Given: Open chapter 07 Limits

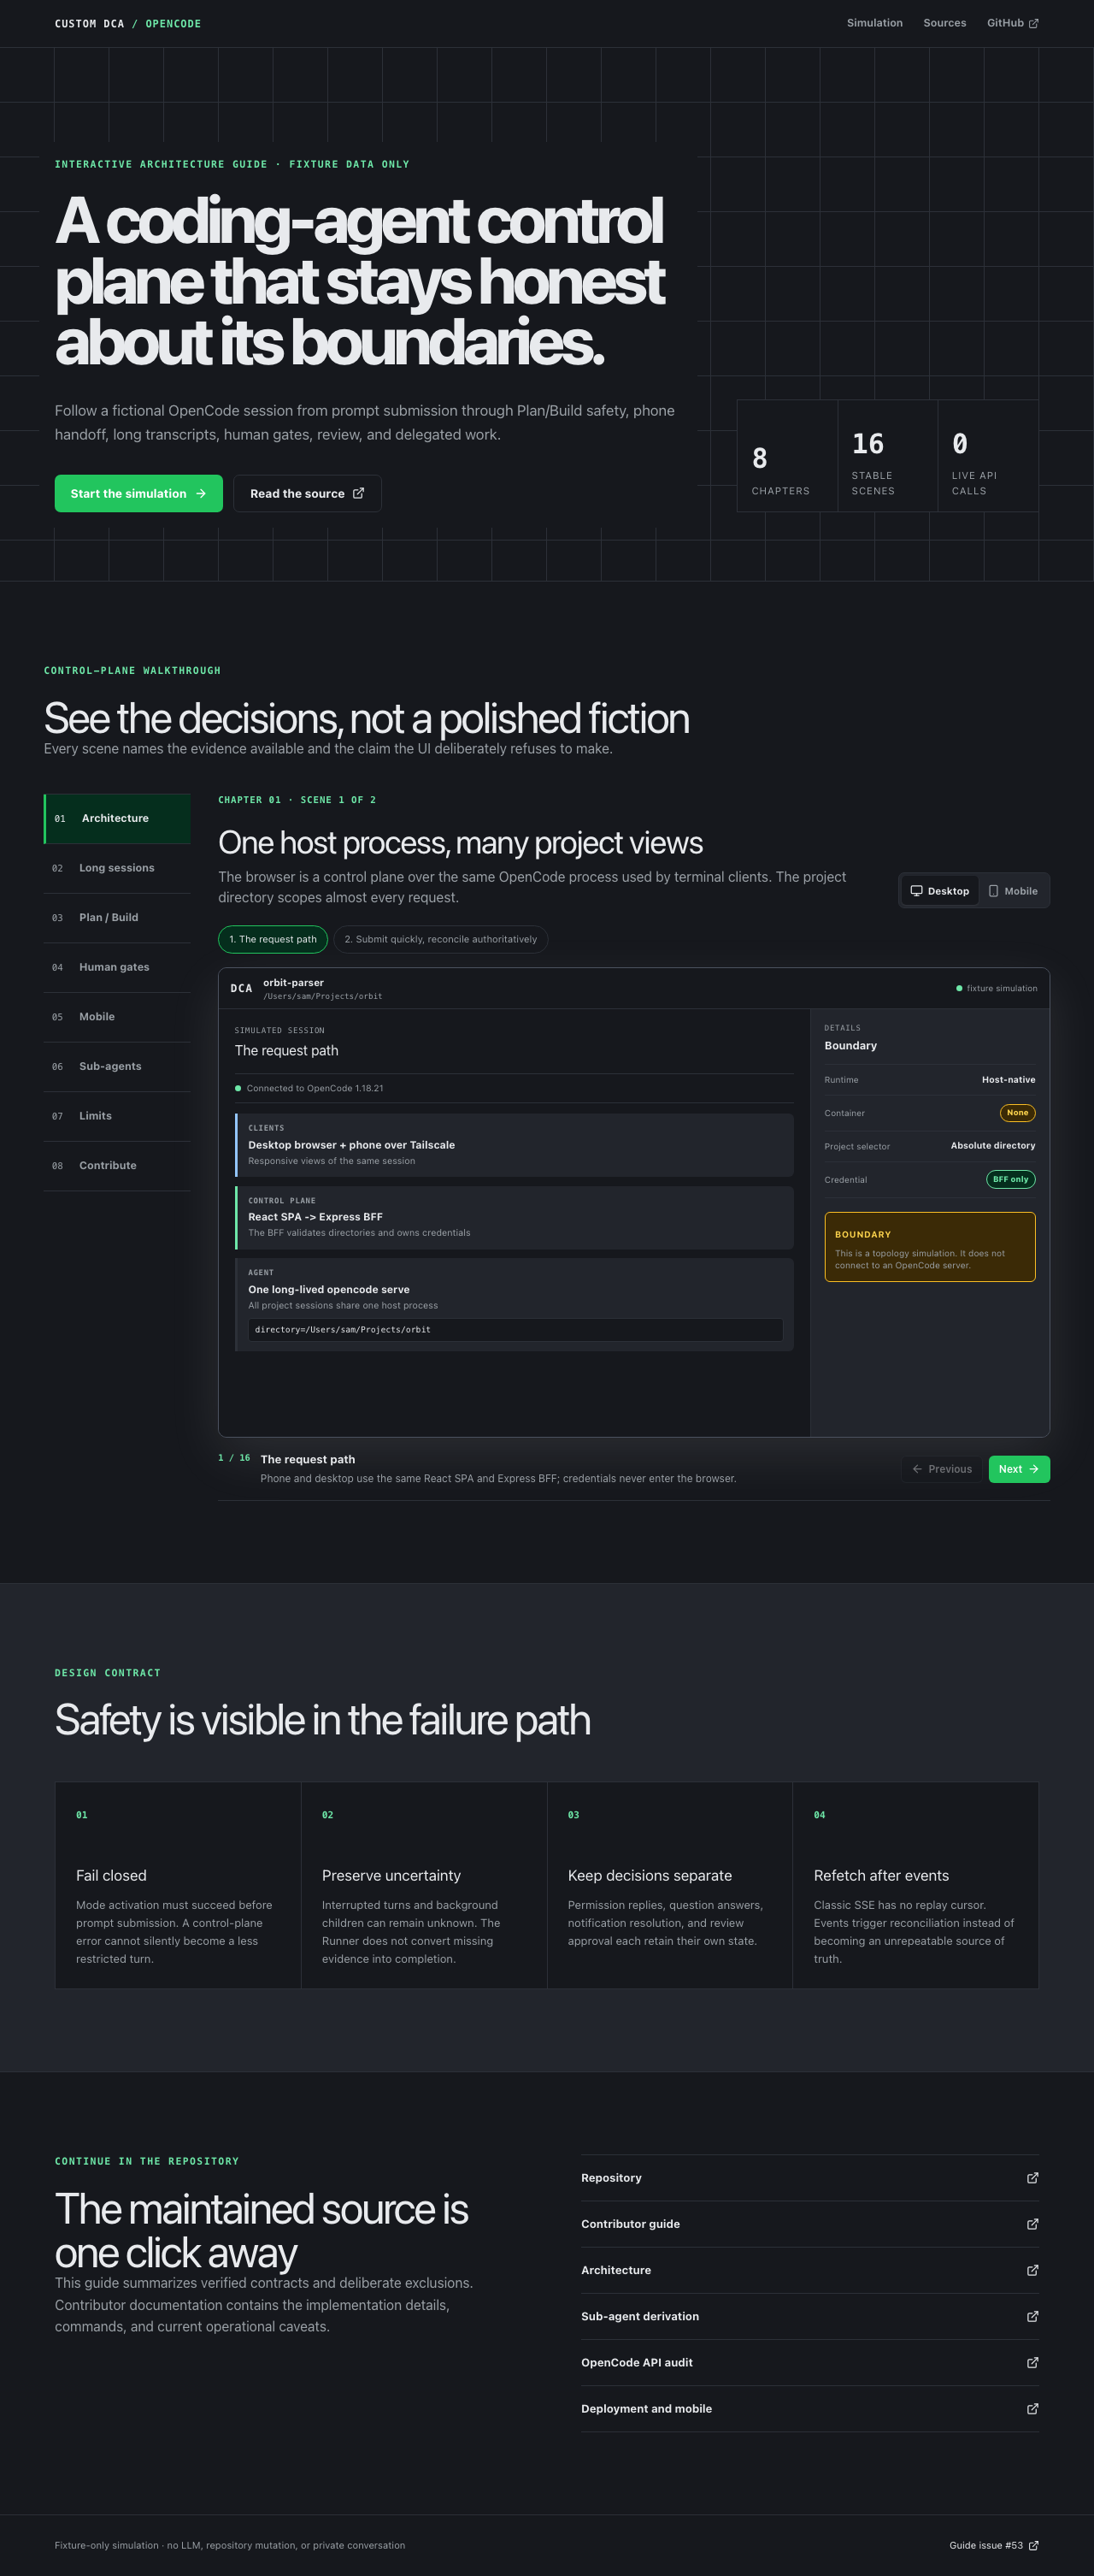Looking at the screenshot, I should (117, 1116).
